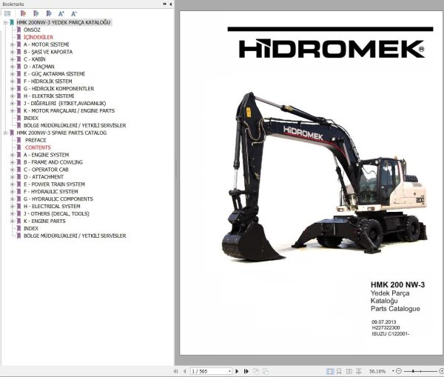
Task: Click the code text H227322300
Action: 386,328
